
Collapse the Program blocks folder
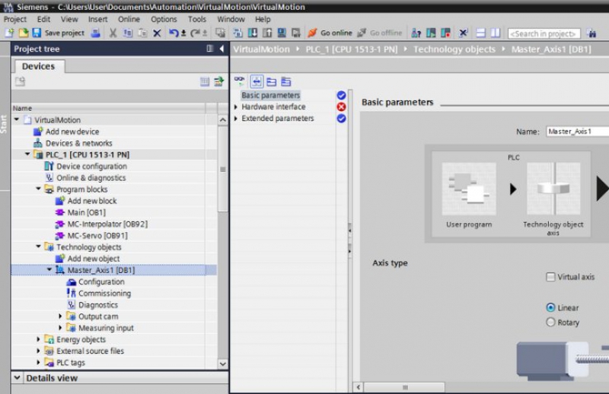[39, 189]
